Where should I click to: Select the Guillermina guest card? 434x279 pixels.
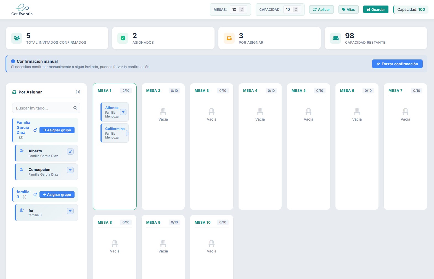click(115, 133)
